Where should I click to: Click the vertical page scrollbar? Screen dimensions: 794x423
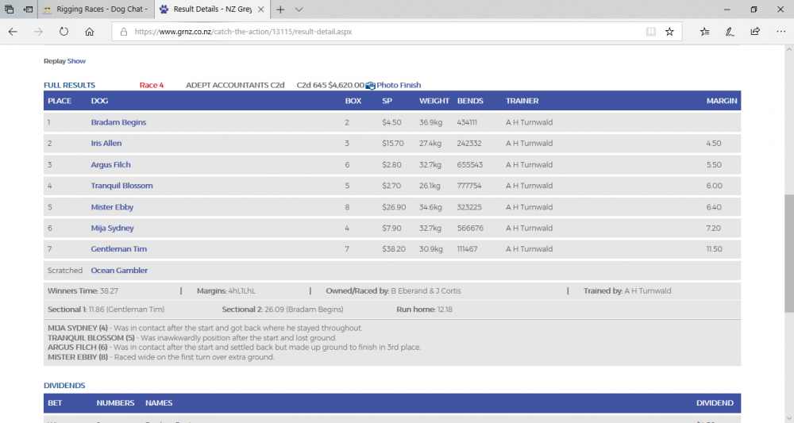pyautogui.click(x=788, y=254)
